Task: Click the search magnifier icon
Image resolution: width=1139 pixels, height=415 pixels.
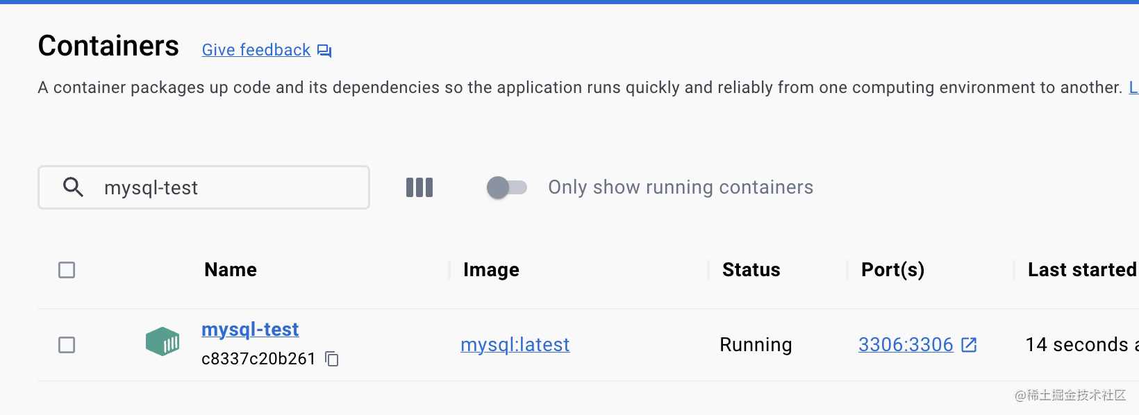Action: click(x=73, y=187)
